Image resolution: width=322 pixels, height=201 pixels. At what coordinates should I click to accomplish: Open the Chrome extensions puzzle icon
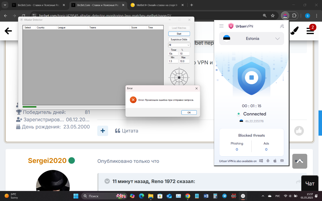(294, 16)
